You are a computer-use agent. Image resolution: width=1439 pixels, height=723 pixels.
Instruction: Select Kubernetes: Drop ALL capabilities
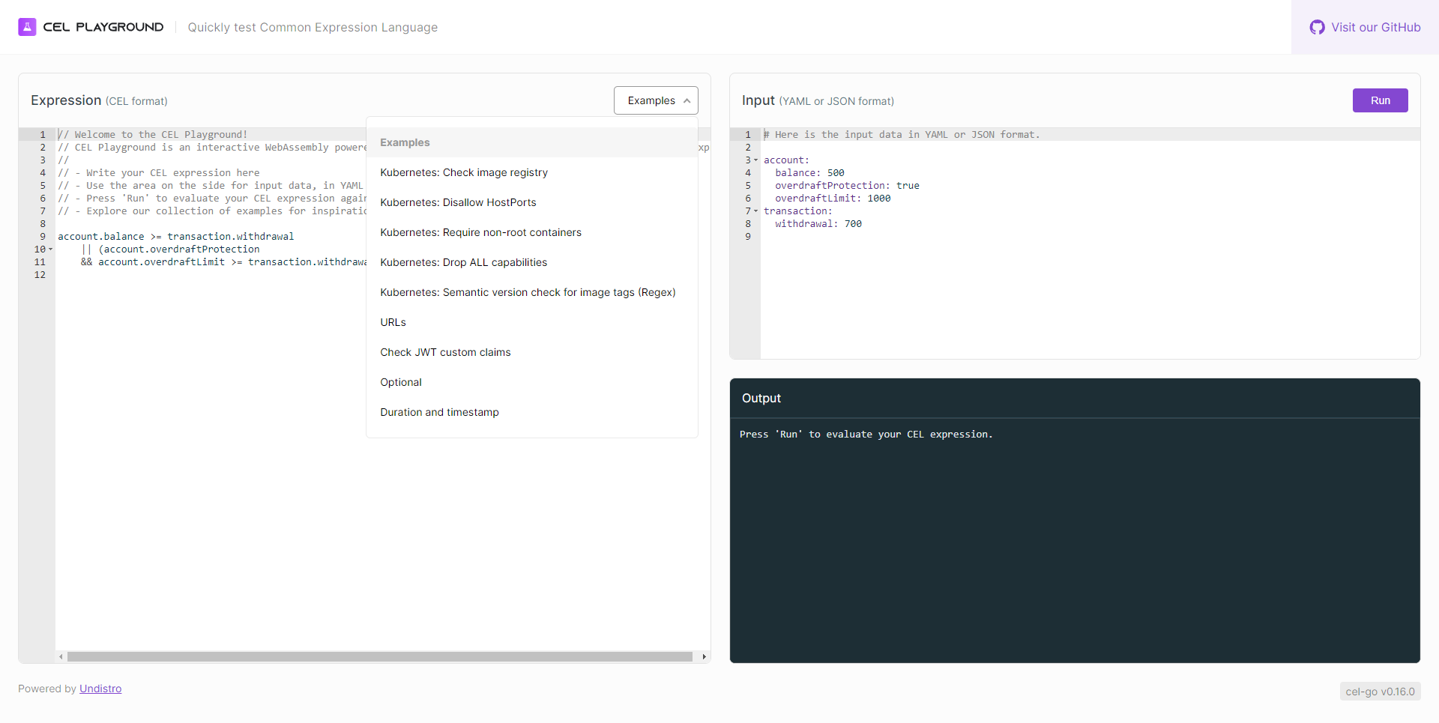click(x=463, y=262)
